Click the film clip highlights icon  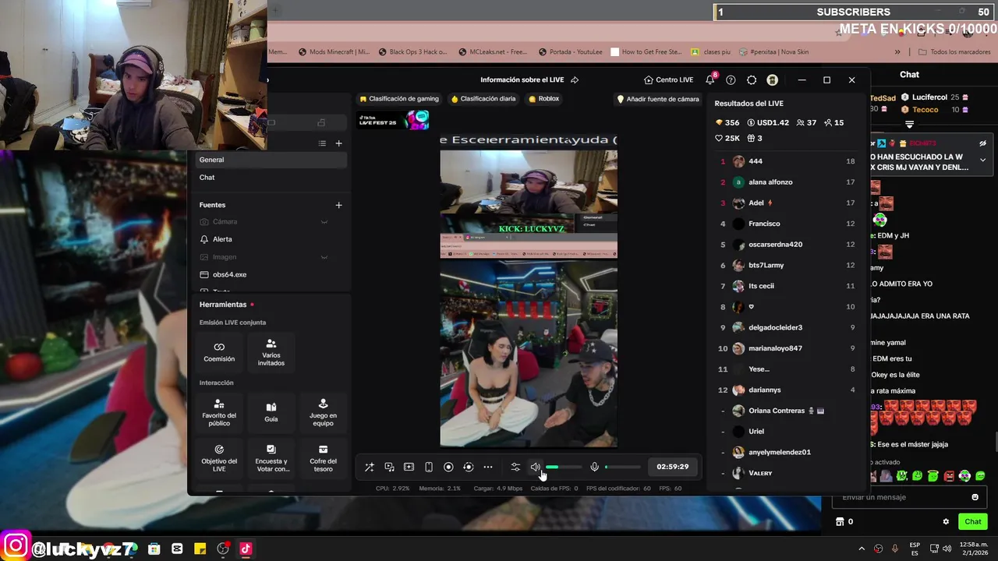409,467
